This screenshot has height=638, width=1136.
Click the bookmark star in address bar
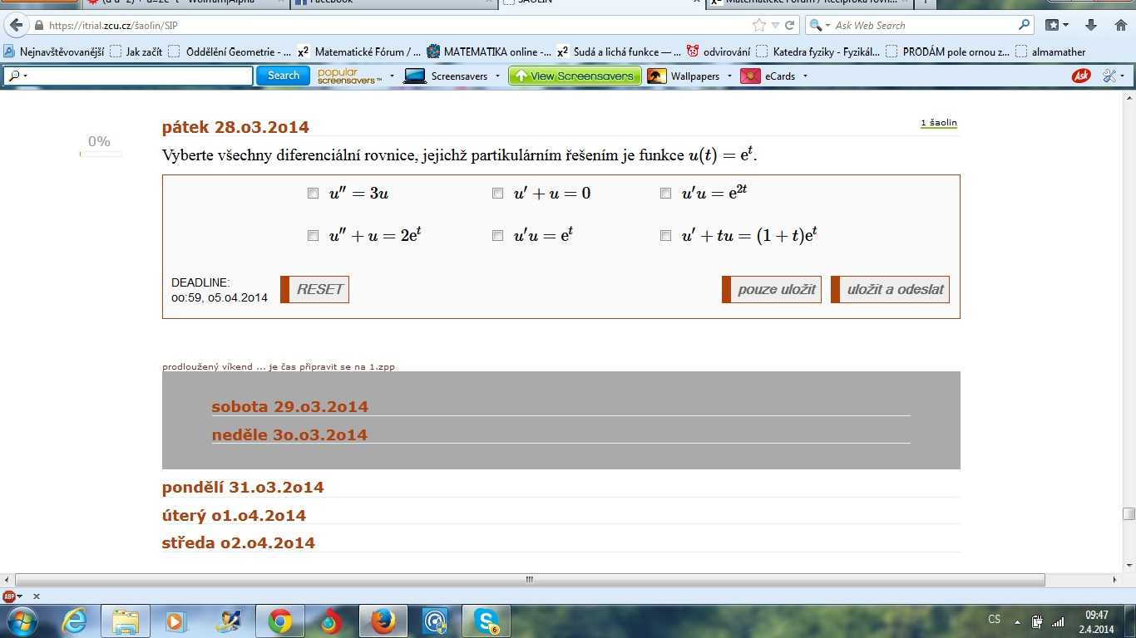click(758, 25)
